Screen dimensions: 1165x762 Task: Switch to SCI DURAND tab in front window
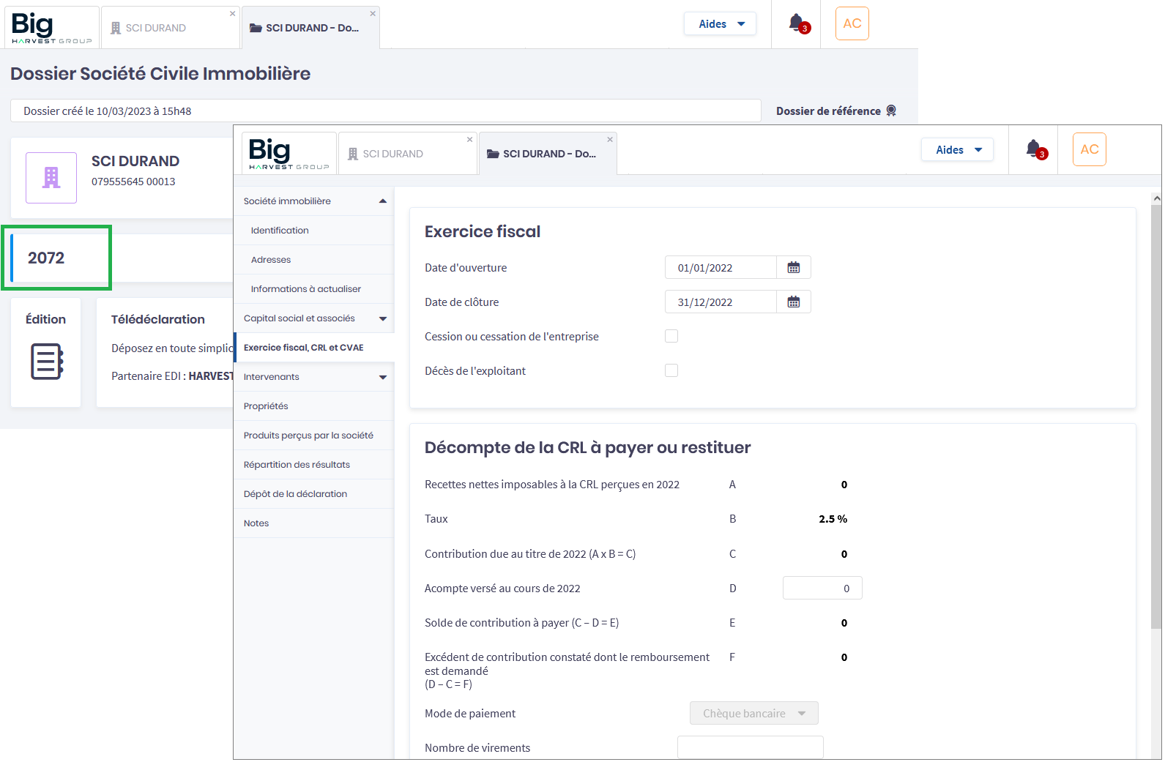coord(407,154)
